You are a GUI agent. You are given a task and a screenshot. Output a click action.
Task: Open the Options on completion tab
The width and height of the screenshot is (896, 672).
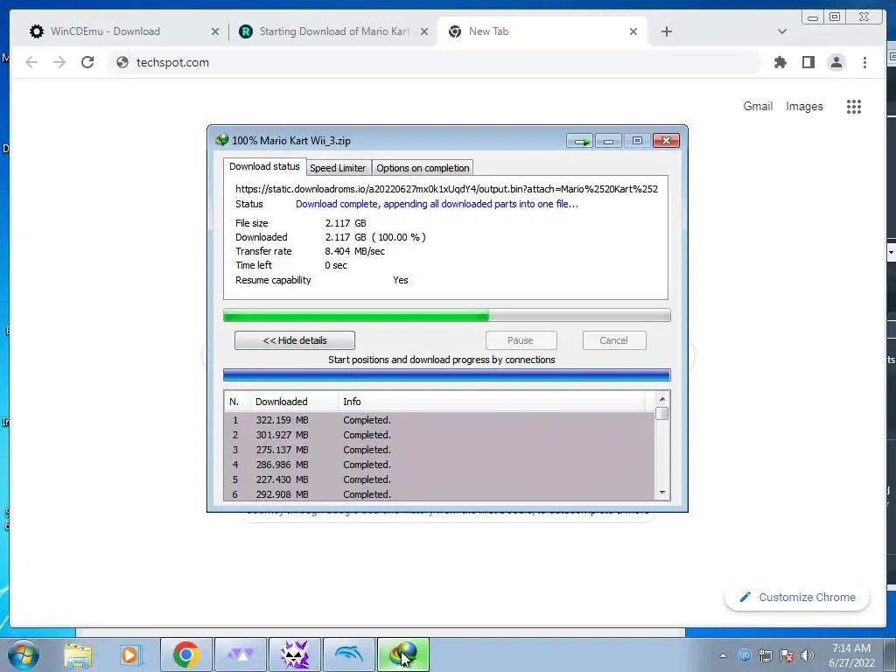pos(423,168)
